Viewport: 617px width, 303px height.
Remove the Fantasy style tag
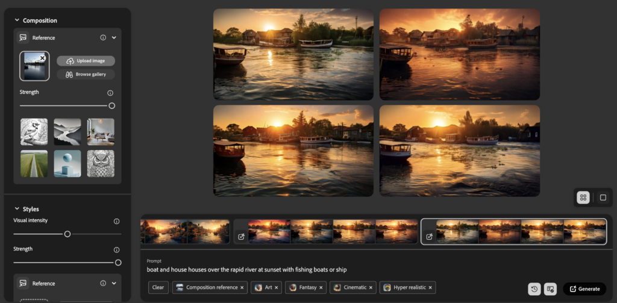tap(321, 288)
